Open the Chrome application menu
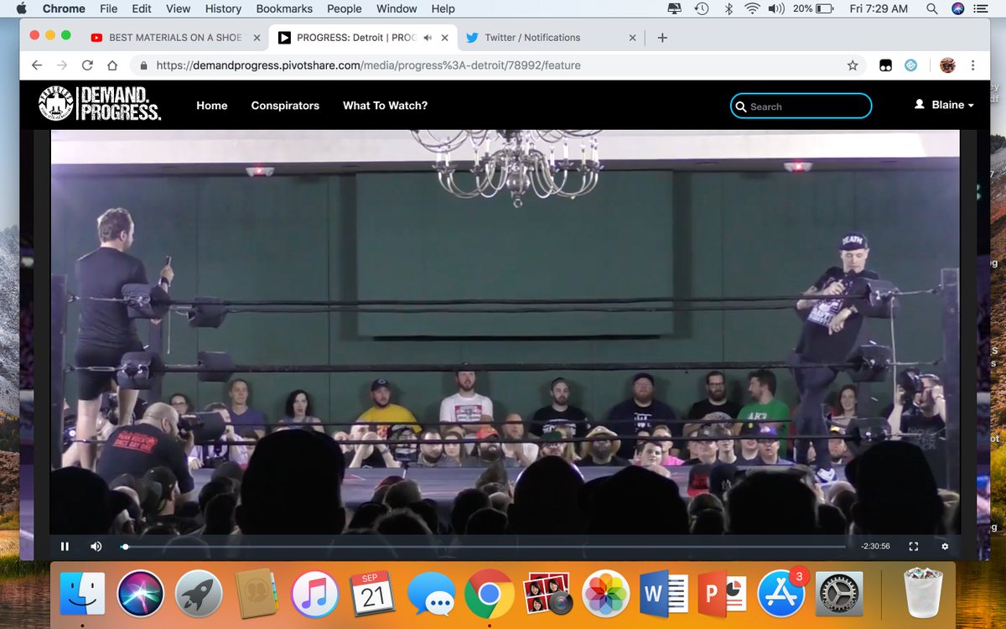Screen dimensions: 1006x629 point(64,8)
